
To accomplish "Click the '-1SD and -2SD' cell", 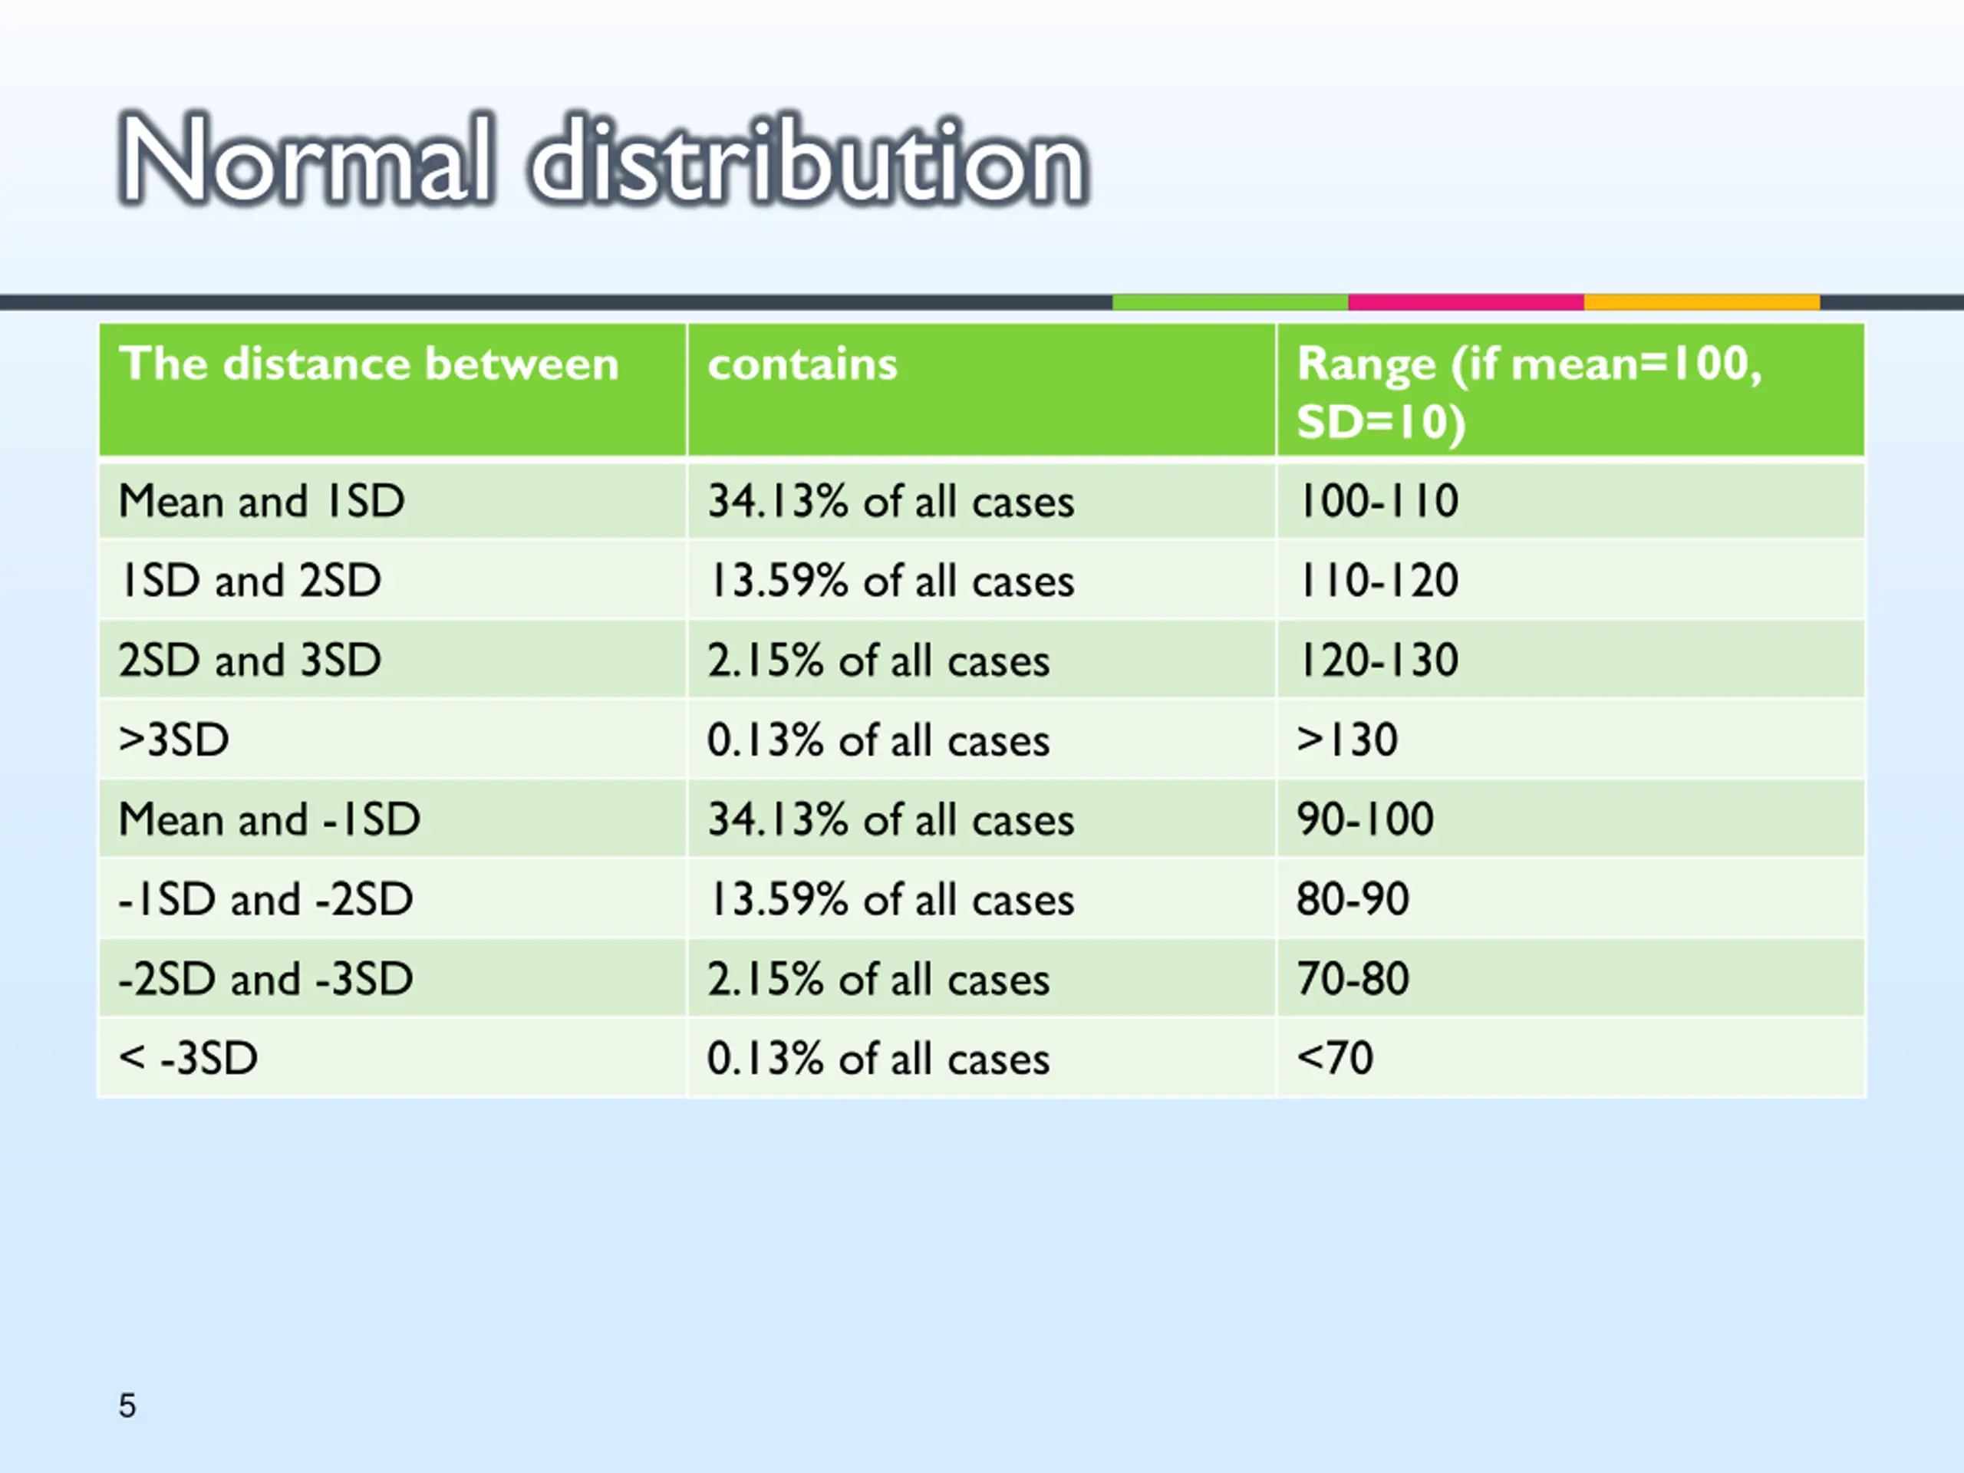I will (x=393, y=898).
